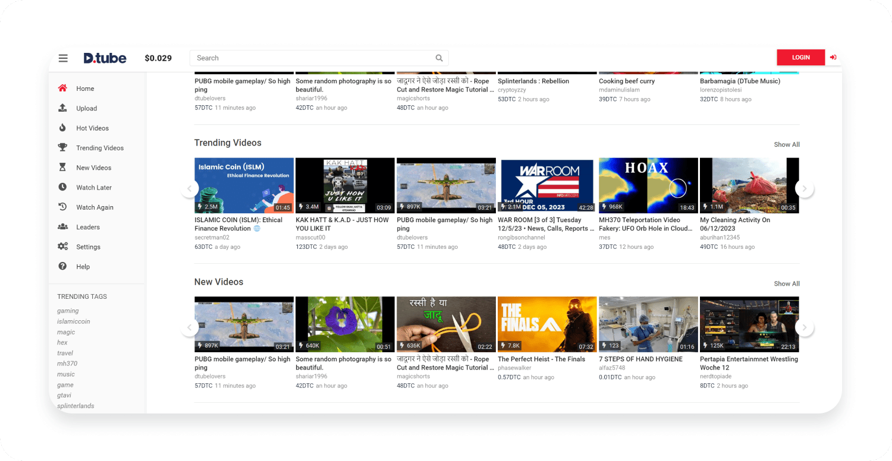
Task: Click the Upload icon in sidebar
Action: coord(62,108)
